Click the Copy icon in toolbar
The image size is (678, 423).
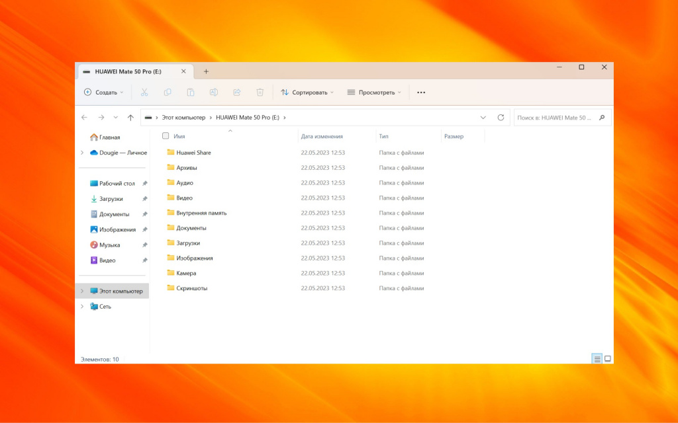coord(168,93)
